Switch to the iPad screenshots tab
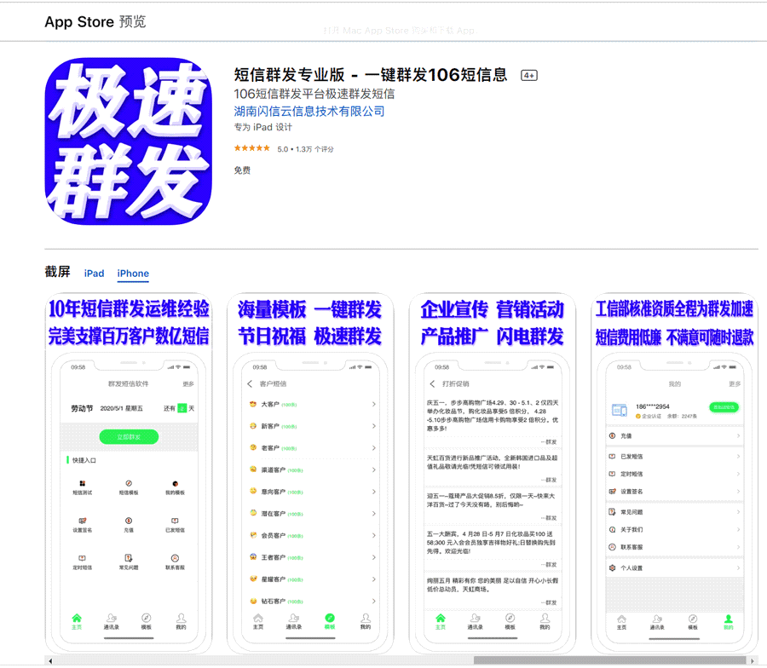Screen dimensions: 767x668 [x=94, y=274]
